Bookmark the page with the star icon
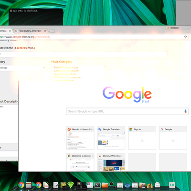The image size is (191, 191). (x=185, y=37)
